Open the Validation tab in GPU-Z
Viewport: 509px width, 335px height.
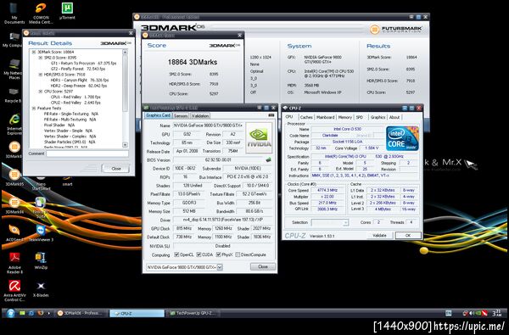click(x=200, y=116)
